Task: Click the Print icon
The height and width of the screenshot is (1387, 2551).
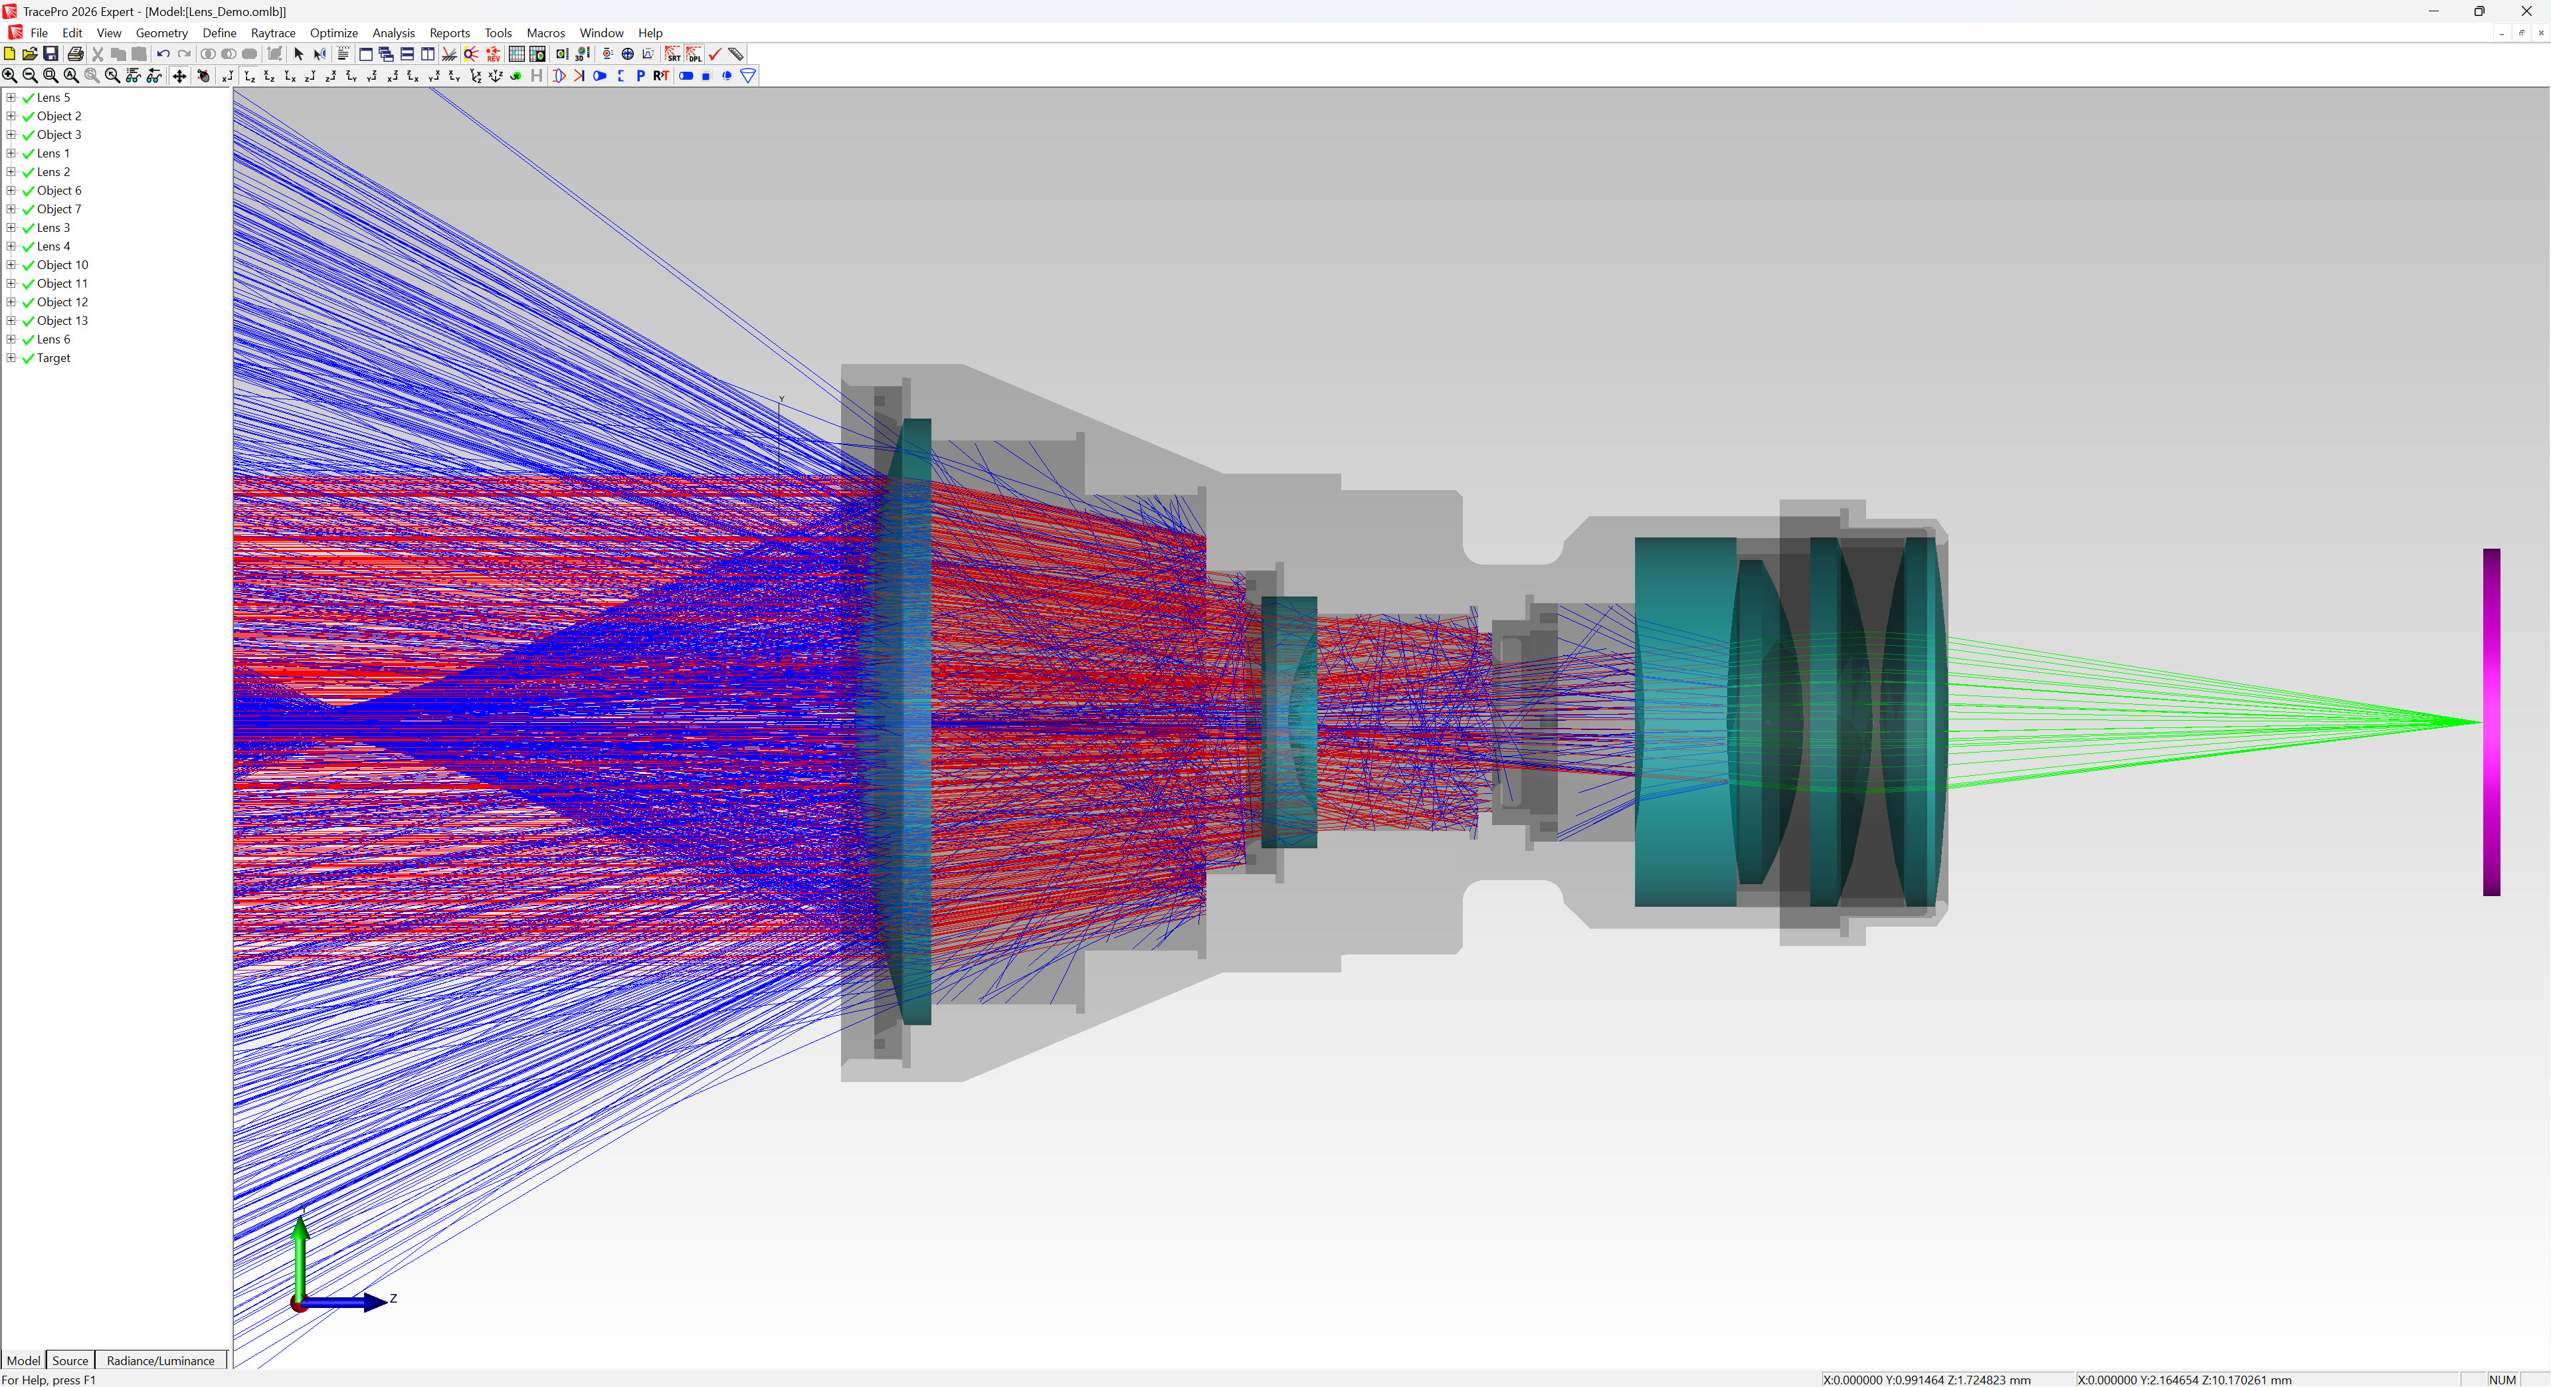Action: [x=75, y=54]
